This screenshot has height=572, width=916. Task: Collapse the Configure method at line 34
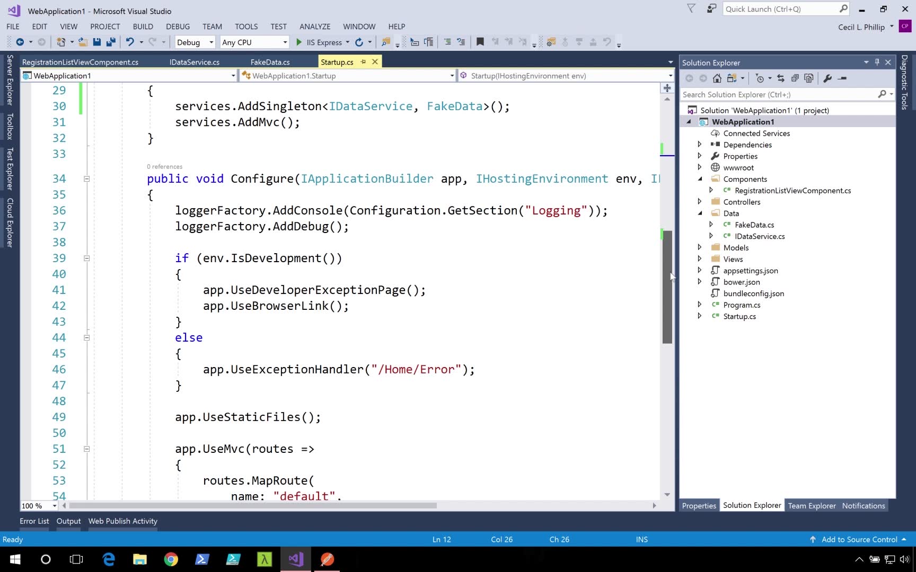[86, 179]
